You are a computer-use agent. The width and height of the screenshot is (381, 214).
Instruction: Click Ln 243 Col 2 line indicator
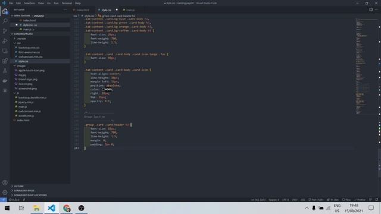tap(258, 200)
